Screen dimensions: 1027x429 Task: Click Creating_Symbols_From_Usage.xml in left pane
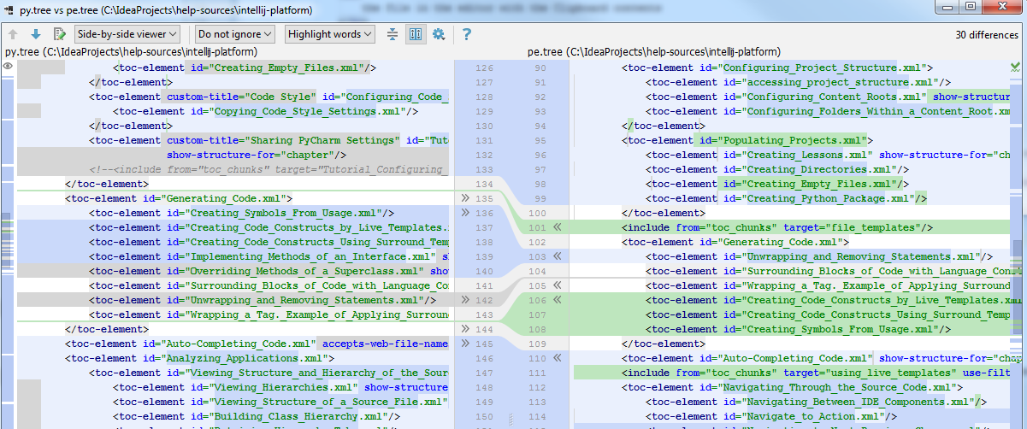[241, 213]
